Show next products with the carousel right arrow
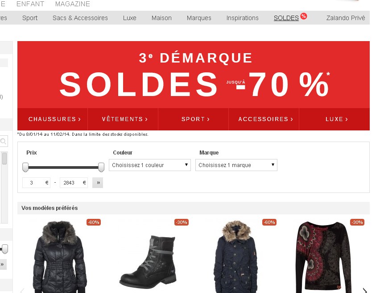This screenshot has width=380, height=293. click(x=365, y=290)
